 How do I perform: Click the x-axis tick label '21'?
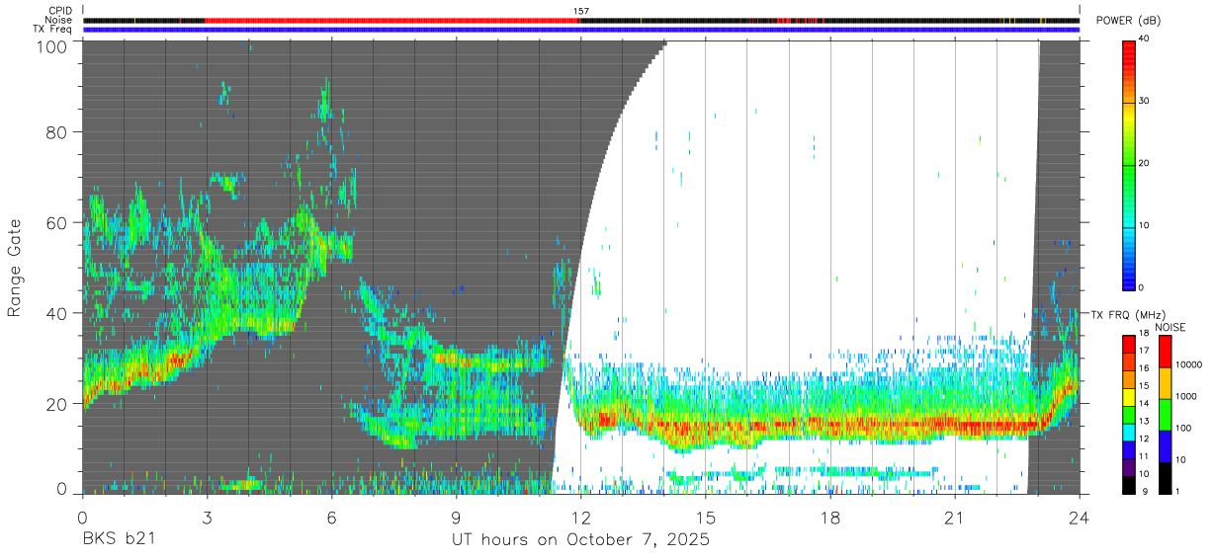pyautogui.click(x=955, y=518)
